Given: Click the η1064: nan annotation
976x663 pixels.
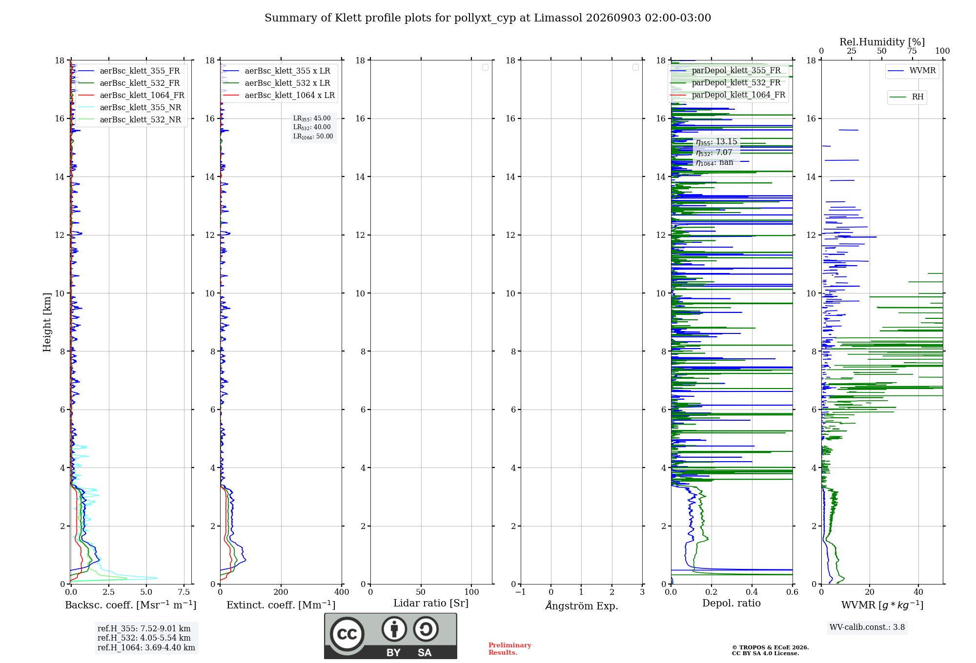Looking at the screenshot, I should 714,163.
